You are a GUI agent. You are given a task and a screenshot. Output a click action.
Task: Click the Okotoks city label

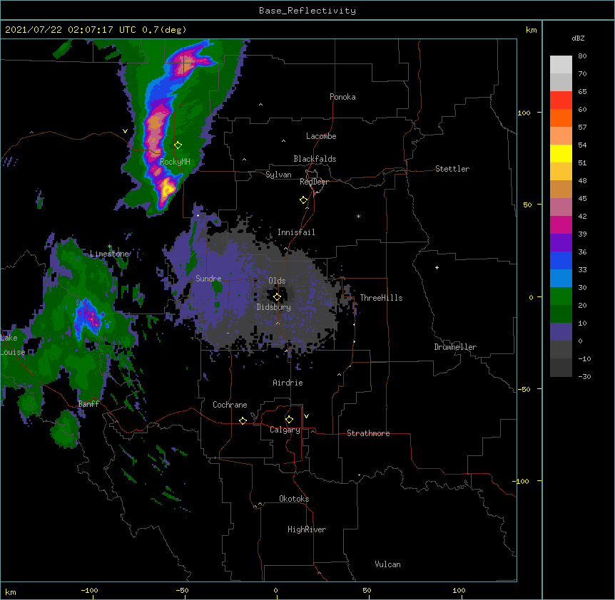[294, 499]
